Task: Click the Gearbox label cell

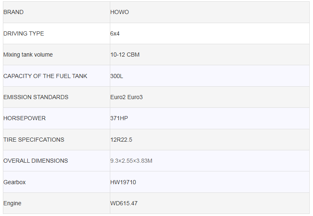Action: 14,182
